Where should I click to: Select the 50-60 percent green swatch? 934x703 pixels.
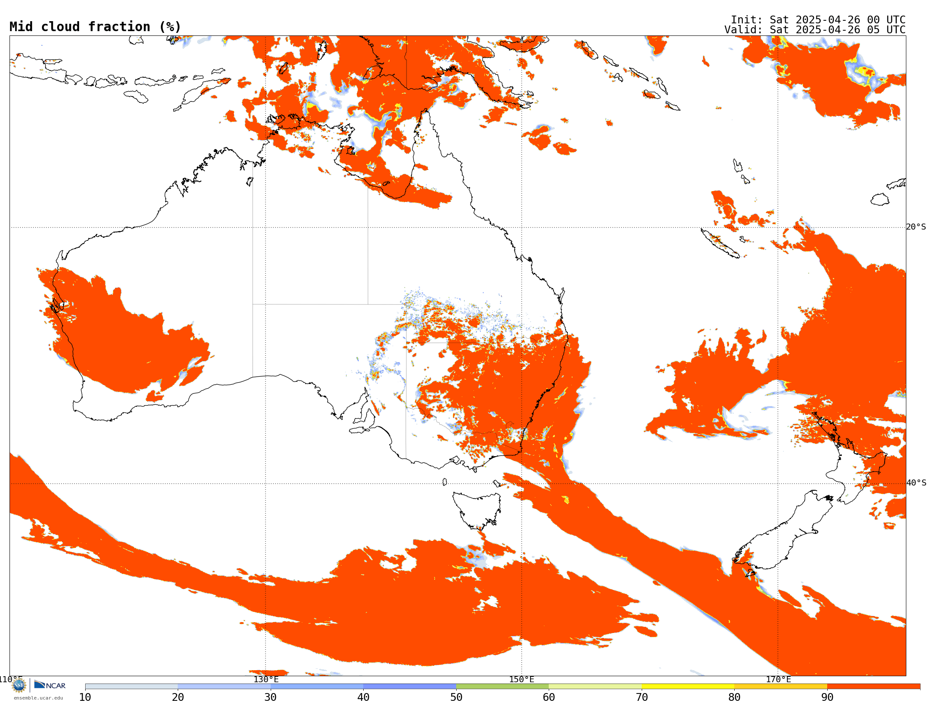click(502, 687)
